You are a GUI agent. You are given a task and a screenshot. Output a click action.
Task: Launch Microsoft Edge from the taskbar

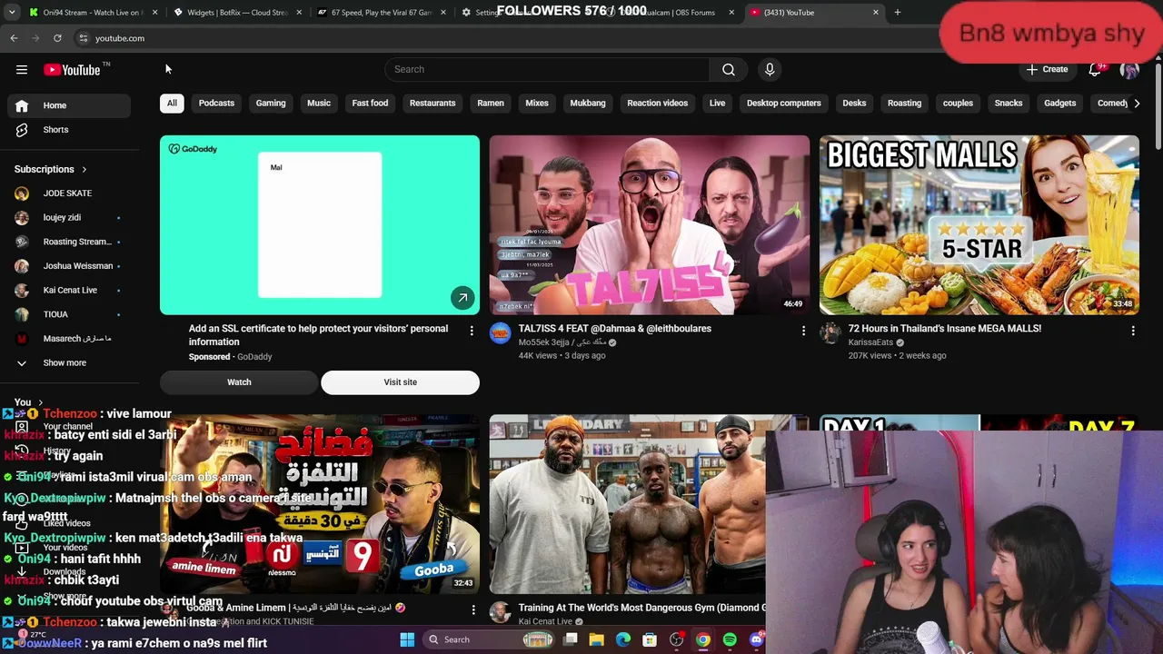pyautogui.click(x=623, y=639)
